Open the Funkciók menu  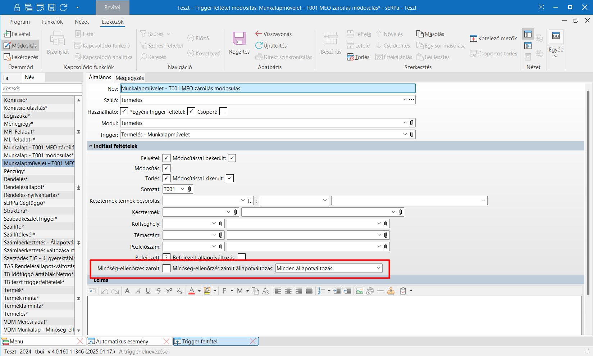(x=52, y=22)
